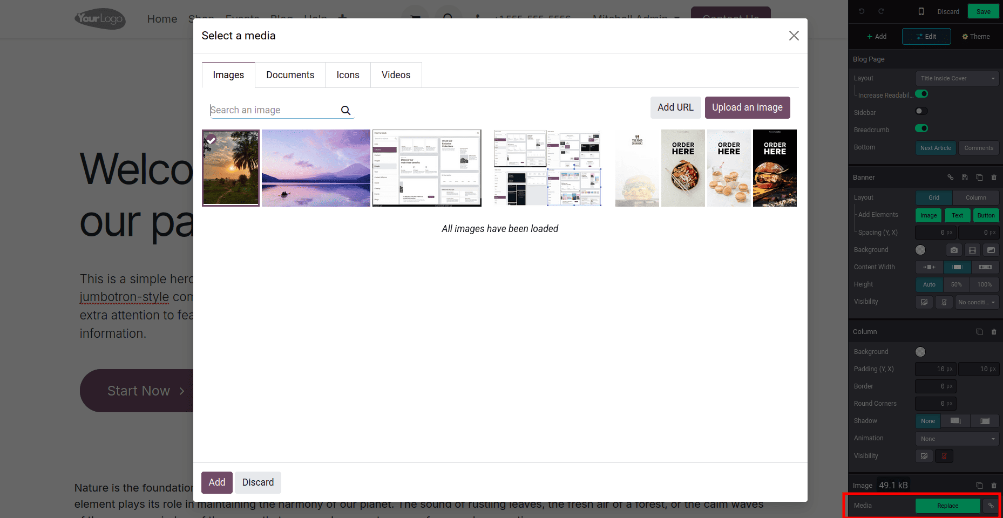Click the Undo arrow in the top toolbar
The height and width of the screenshot is (518, 1003).
pyautogui.click(x=861, y=11)
